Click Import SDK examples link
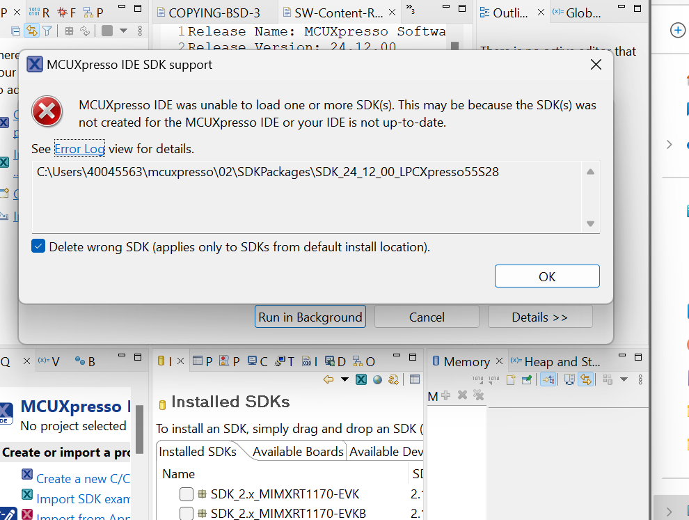This screenshot has width=689, height=520. tap(83, 498)
